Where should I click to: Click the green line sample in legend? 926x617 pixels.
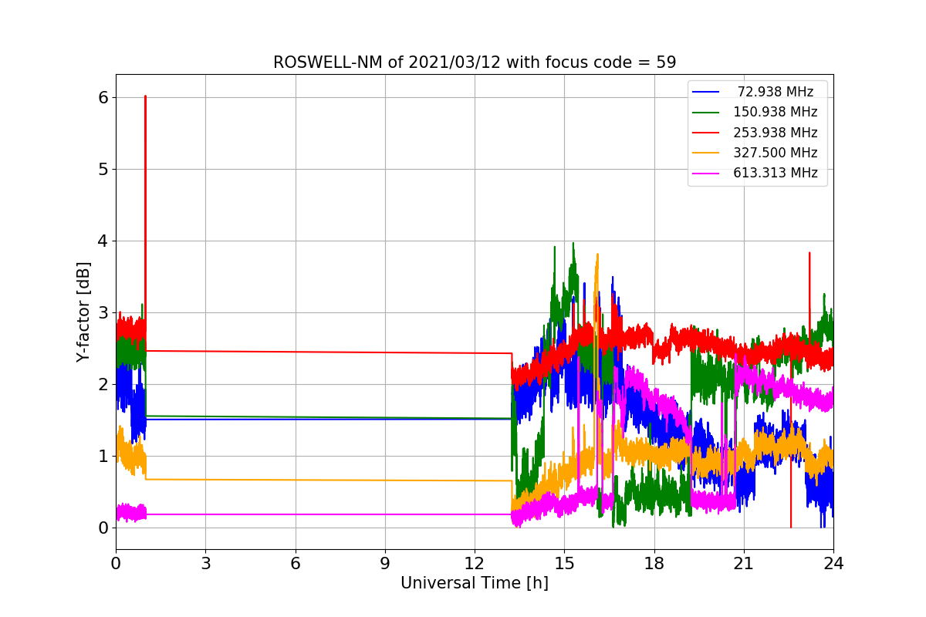707,112
